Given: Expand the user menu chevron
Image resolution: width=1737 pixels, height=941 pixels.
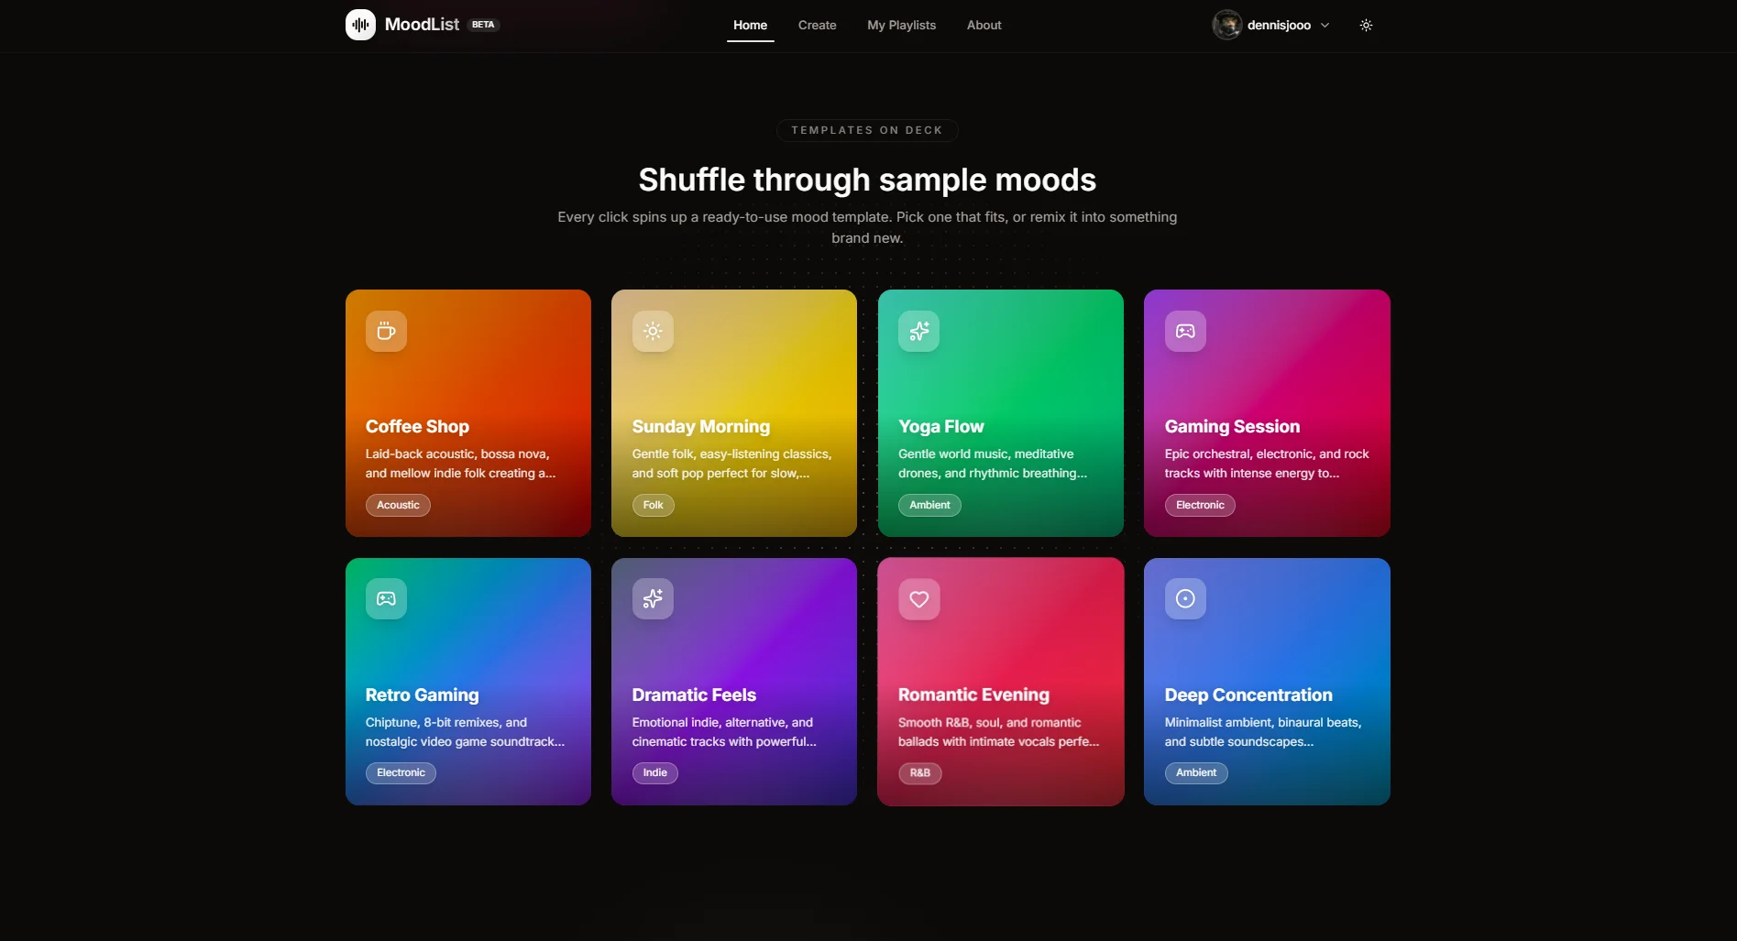Looking at the screenshot, I should click(1325, 25).
